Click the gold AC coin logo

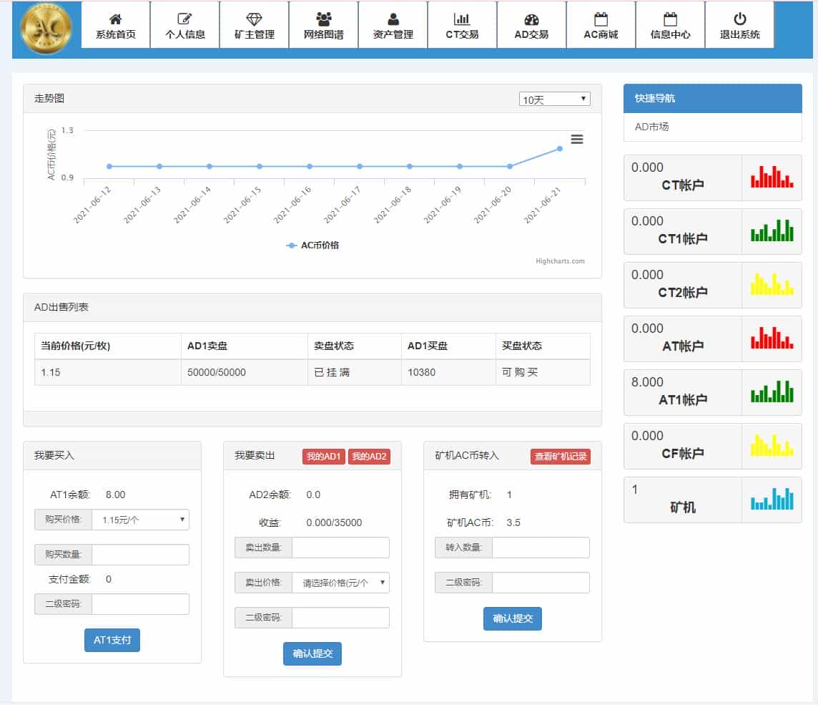(46, 29)
